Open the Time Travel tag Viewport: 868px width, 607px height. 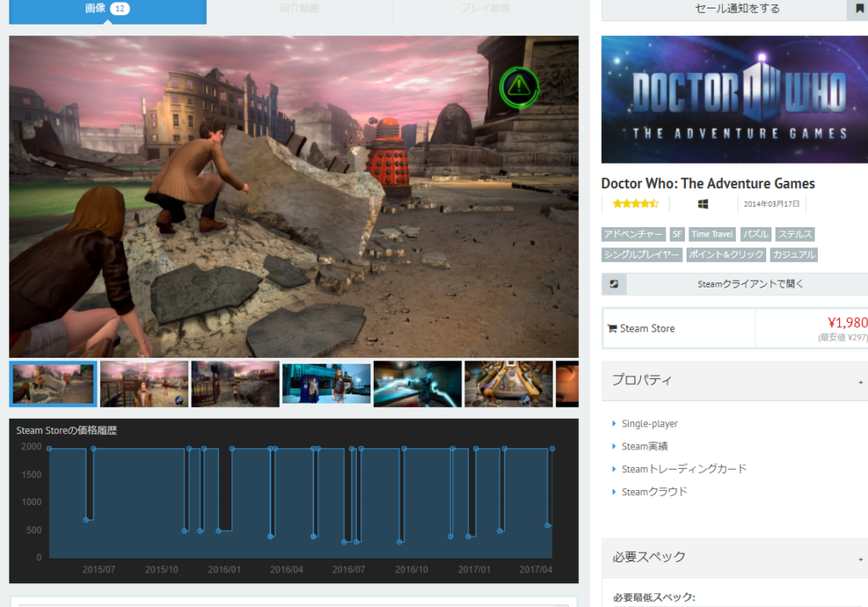pos(712,234)
